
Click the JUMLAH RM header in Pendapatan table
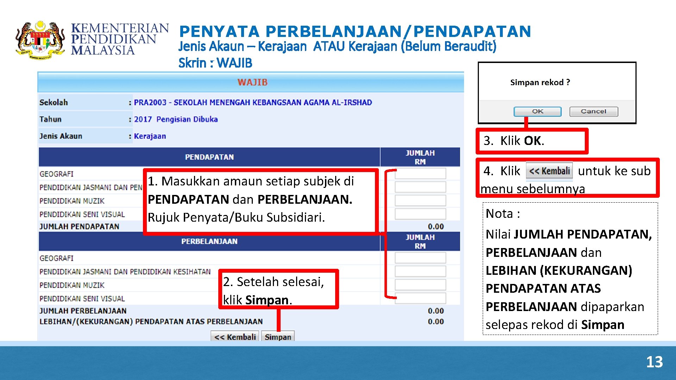pyautogui.click(x=420, y=157)
